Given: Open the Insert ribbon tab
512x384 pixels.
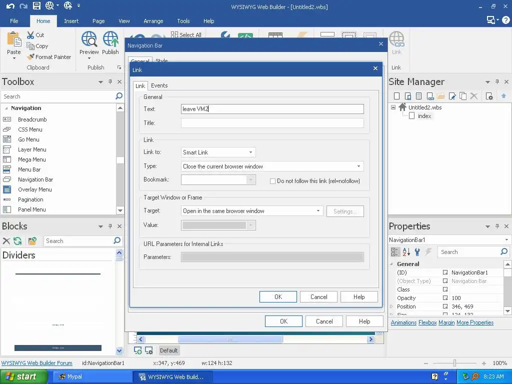Looking at the screenshot, I should [71, 21].
